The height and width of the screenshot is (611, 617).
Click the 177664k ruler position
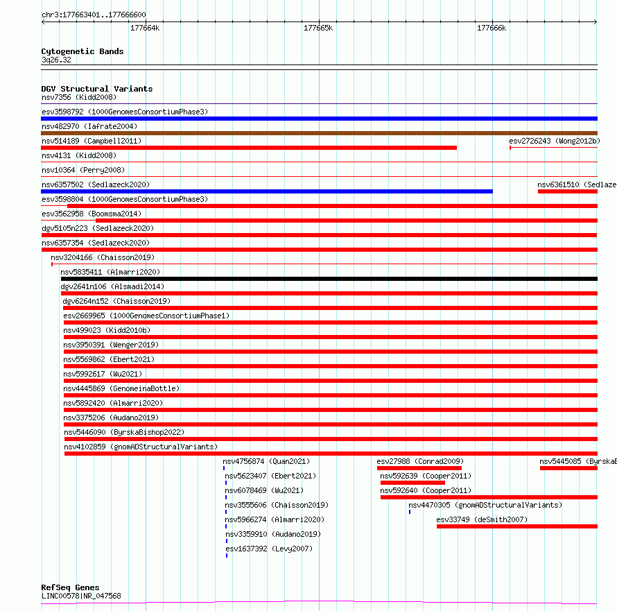145,28
